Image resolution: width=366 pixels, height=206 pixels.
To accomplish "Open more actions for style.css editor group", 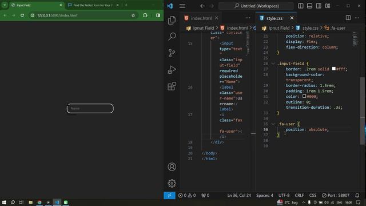I will 357,18.
